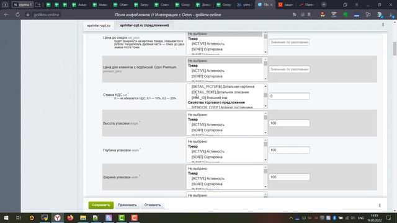Reload the page with the refresh icon

pyautogui.click(x=17, y=15)
